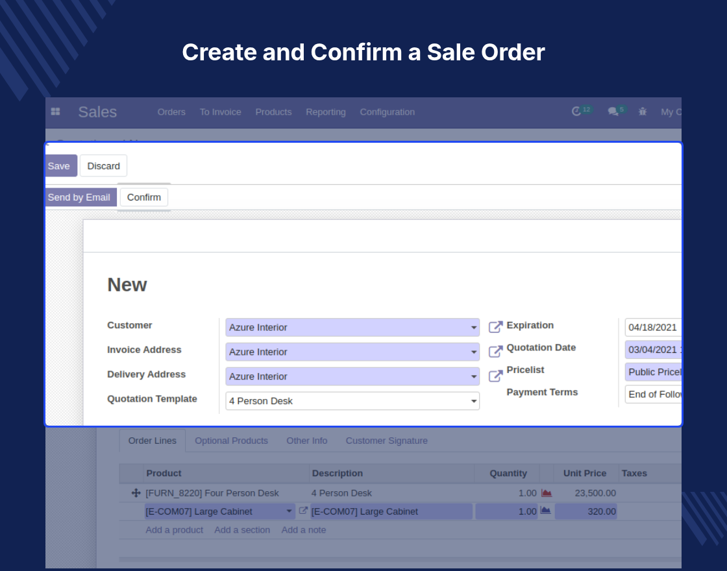Click the Add a product link
This screenshot has height=571, width=727.
click(175, 529)
